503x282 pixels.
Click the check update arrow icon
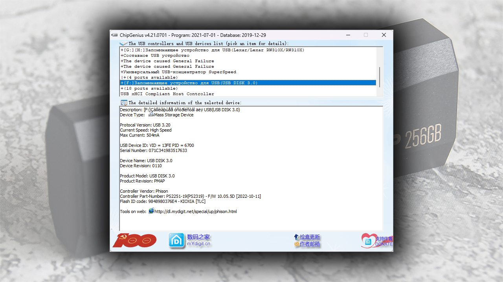tap(296, 237)
